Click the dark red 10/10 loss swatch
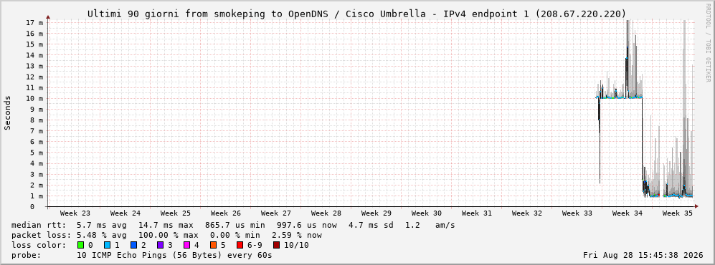The width and height of the screenshot is (715, 265). [276, 246]
